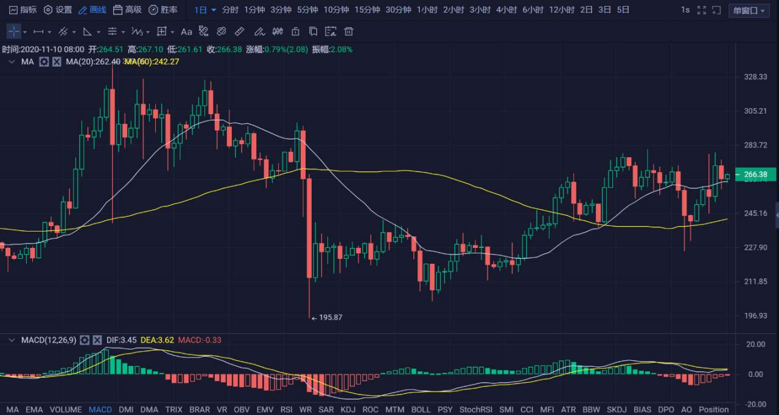The image size is (779, 415).
Task: Select the VOLUME indicator at bottom
Action: (x=66, y=410)
